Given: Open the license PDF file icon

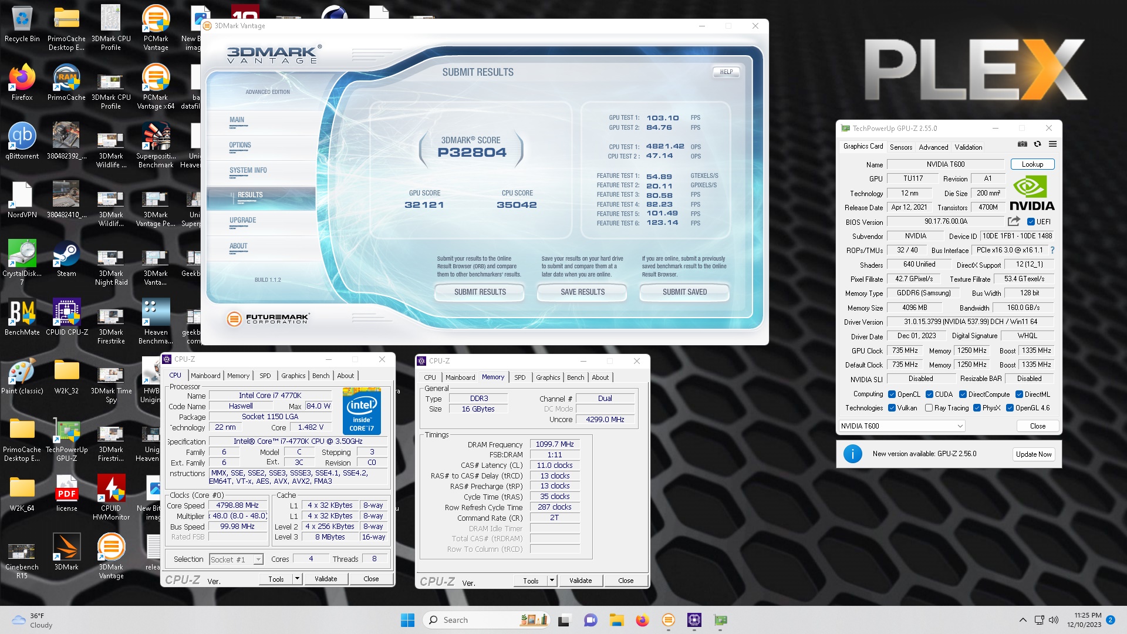Looking at the screenshot, I should (66, 493).
